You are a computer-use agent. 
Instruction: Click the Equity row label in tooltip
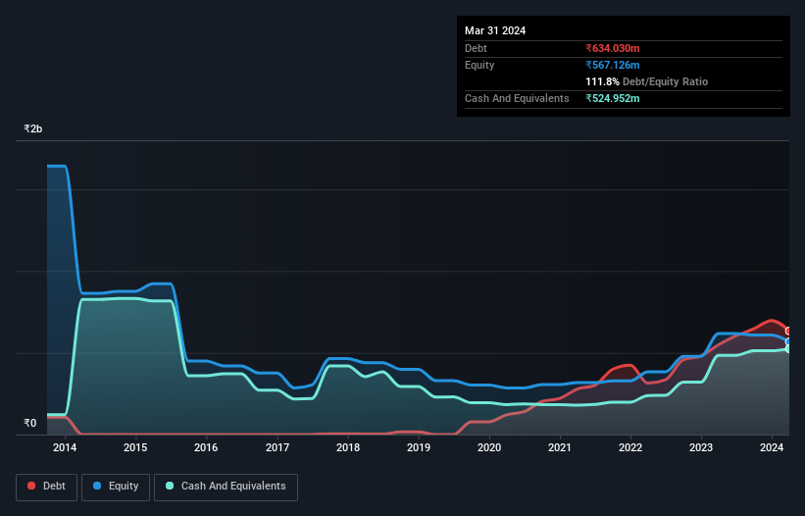coord(479,65)
